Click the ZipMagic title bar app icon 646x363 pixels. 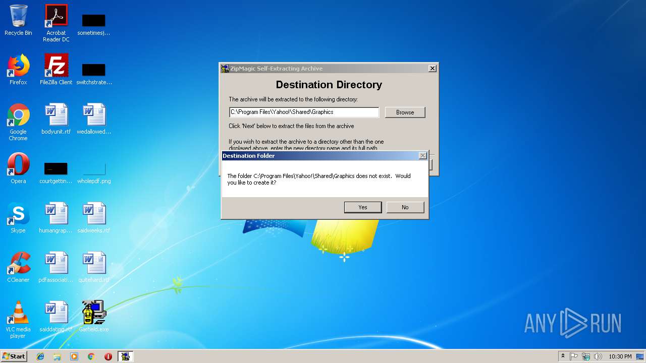tap(225, 69)
